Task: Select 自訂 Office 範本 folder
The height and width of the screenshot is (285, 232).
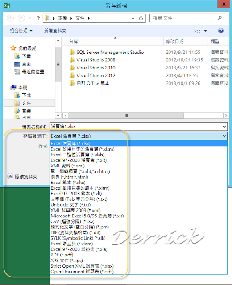Action: coord(93,83)
